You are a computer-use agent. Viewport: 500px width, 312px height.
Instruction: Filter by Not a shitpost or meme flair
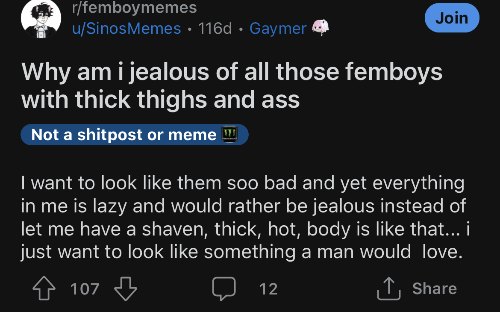coord(135,135)
